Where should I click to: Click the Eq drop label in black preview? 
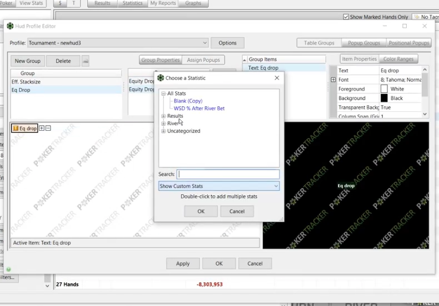pyautogui.click(x=346, y=185)
